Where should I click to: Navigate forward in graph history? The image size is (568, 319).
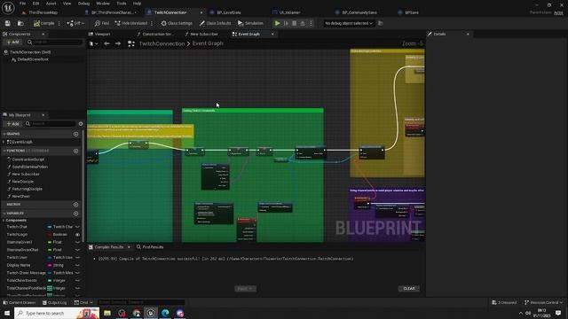coord(118,43)
